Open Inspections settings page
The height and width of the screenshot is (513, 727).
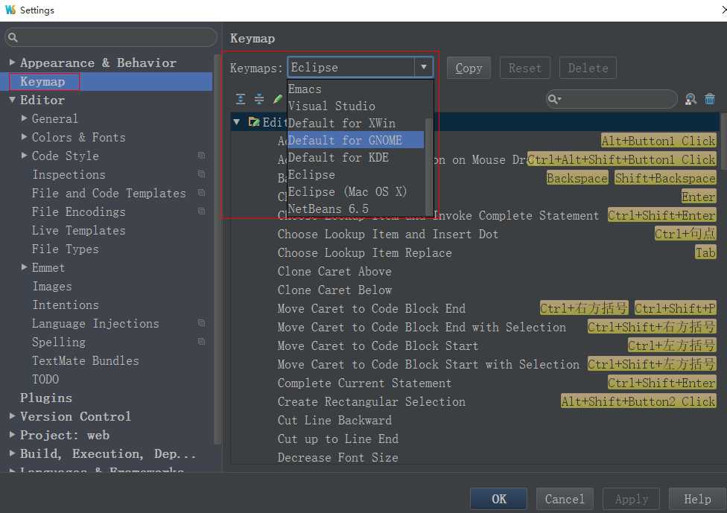pyautogui.click(x=69, y=174)
